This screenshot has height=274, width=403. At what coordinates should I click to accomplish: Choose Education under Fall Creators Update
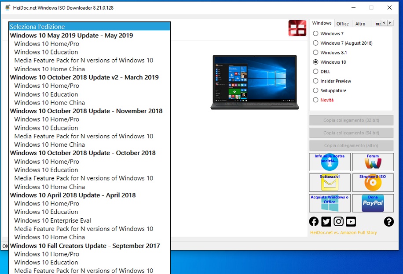pos(89,263)
